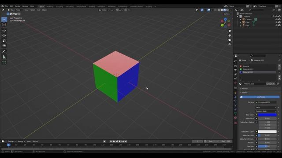
Task: Select the Select Box tool
Action: click(x=4, y=19)
